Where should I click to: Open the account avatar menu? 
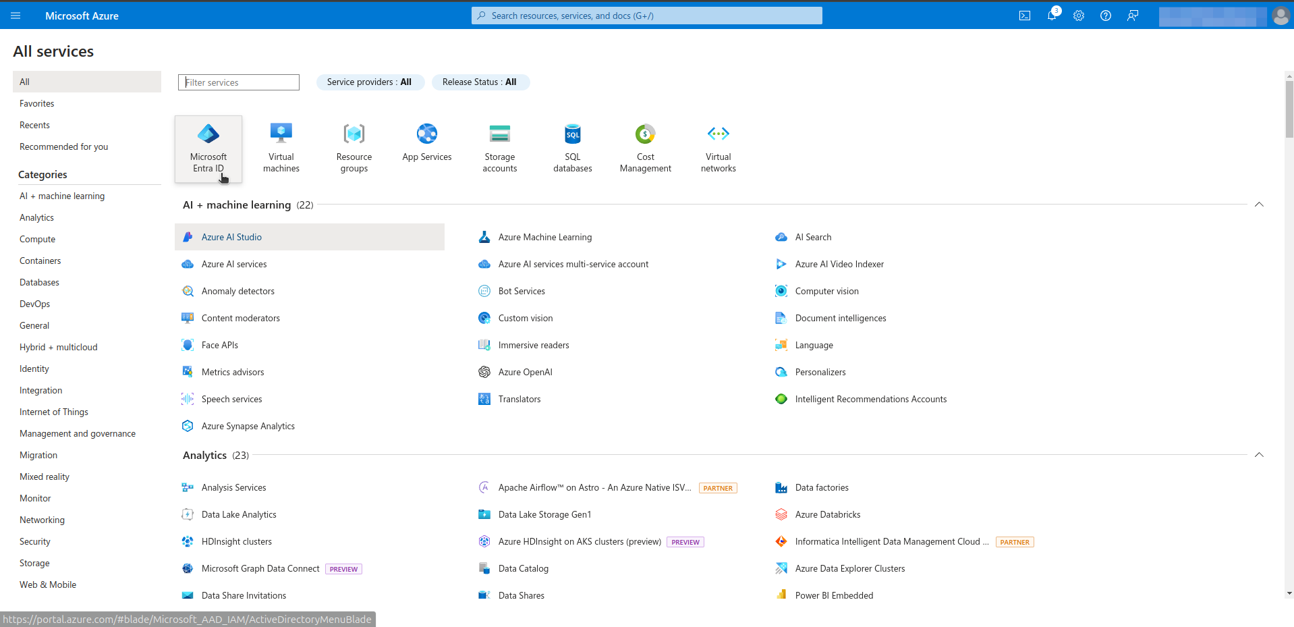pos(1281,16)
